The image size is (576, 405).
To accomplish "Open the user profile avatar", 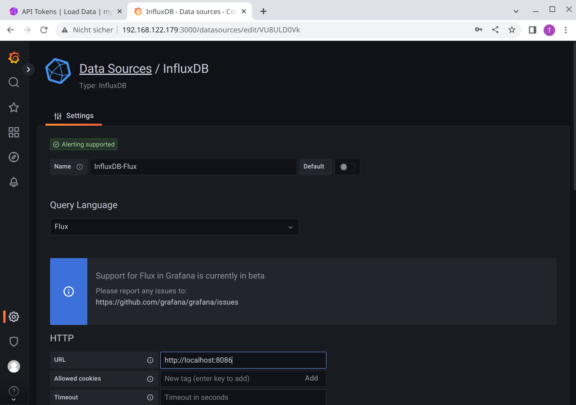I will tap(14, 366).
